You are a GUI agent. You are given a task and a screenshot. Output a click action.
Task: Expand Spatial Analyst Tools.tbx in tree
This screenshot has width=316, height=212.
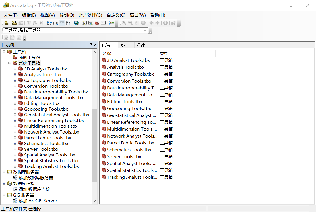pyautogui.click(x=15, y=155)
